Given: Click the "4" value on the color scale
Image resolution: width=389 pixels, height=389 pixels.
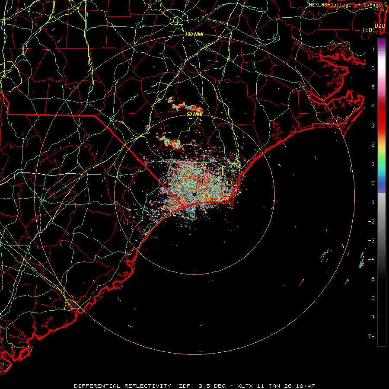Looking at the screenshot, I should click(x=373, y=106).
